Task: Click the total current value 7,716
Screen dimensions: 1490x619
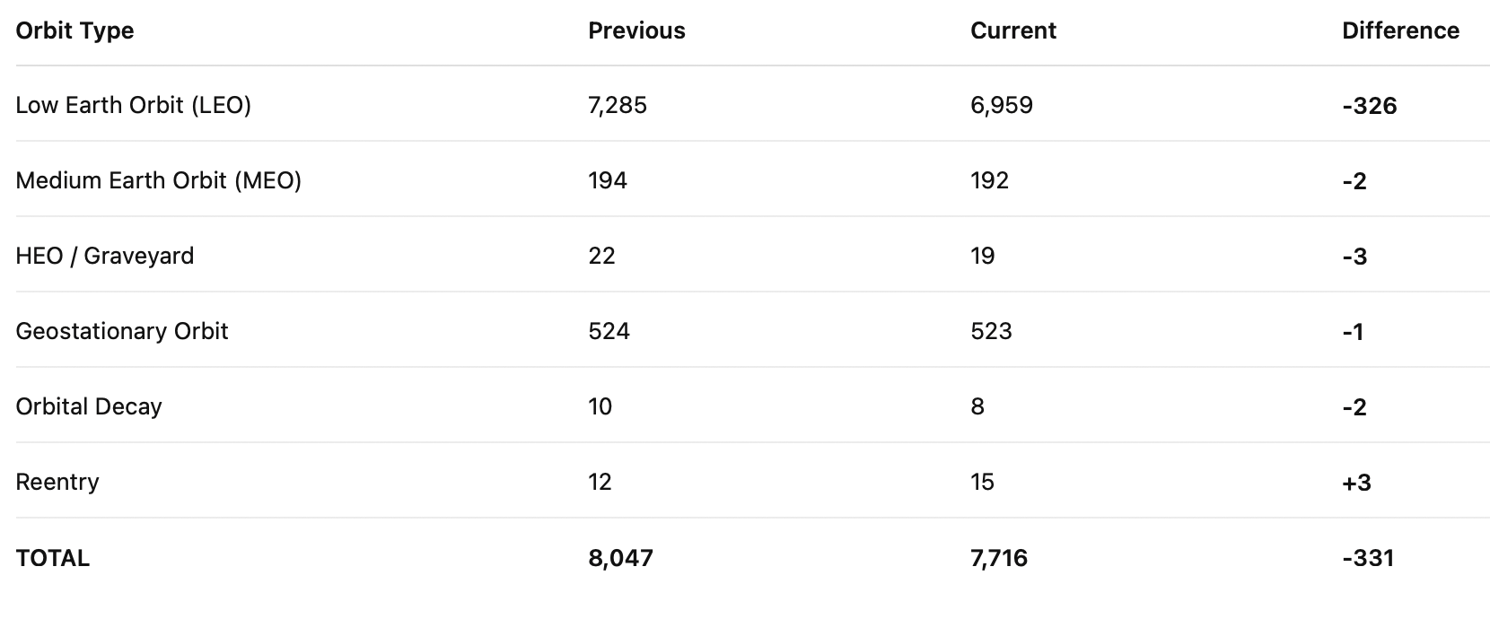Action: click(x=999, y=558)
